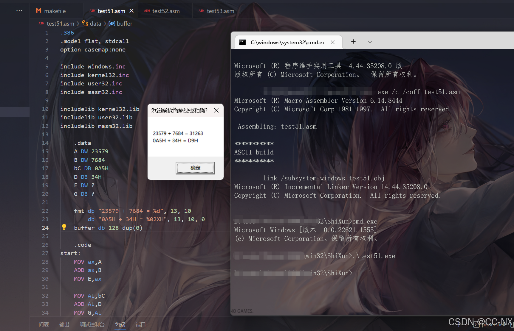514x331 pixels.
Task: Click 'includelib masm32.lib' code line
Action: [96, 126]
